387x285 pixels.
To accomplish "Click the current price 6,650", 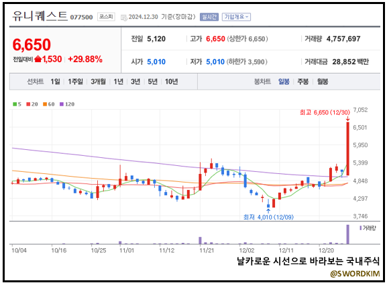I will click(32, 45).
